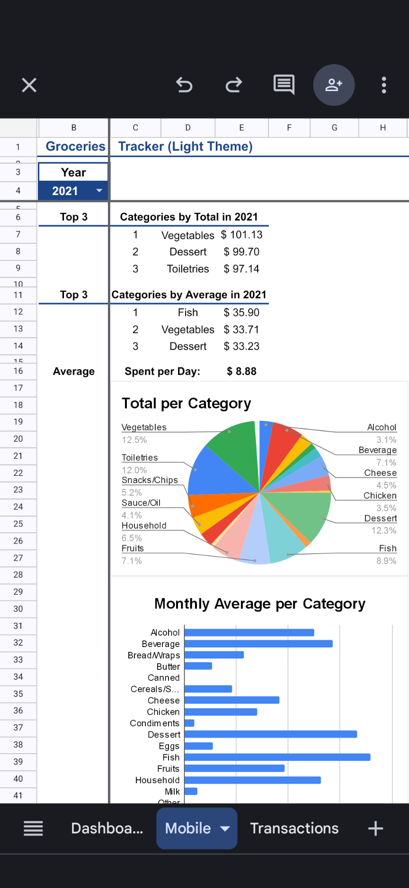Open the Mobile tab dropdown arrow
Viewport: 409px width, 888px height.
[225, 828]
